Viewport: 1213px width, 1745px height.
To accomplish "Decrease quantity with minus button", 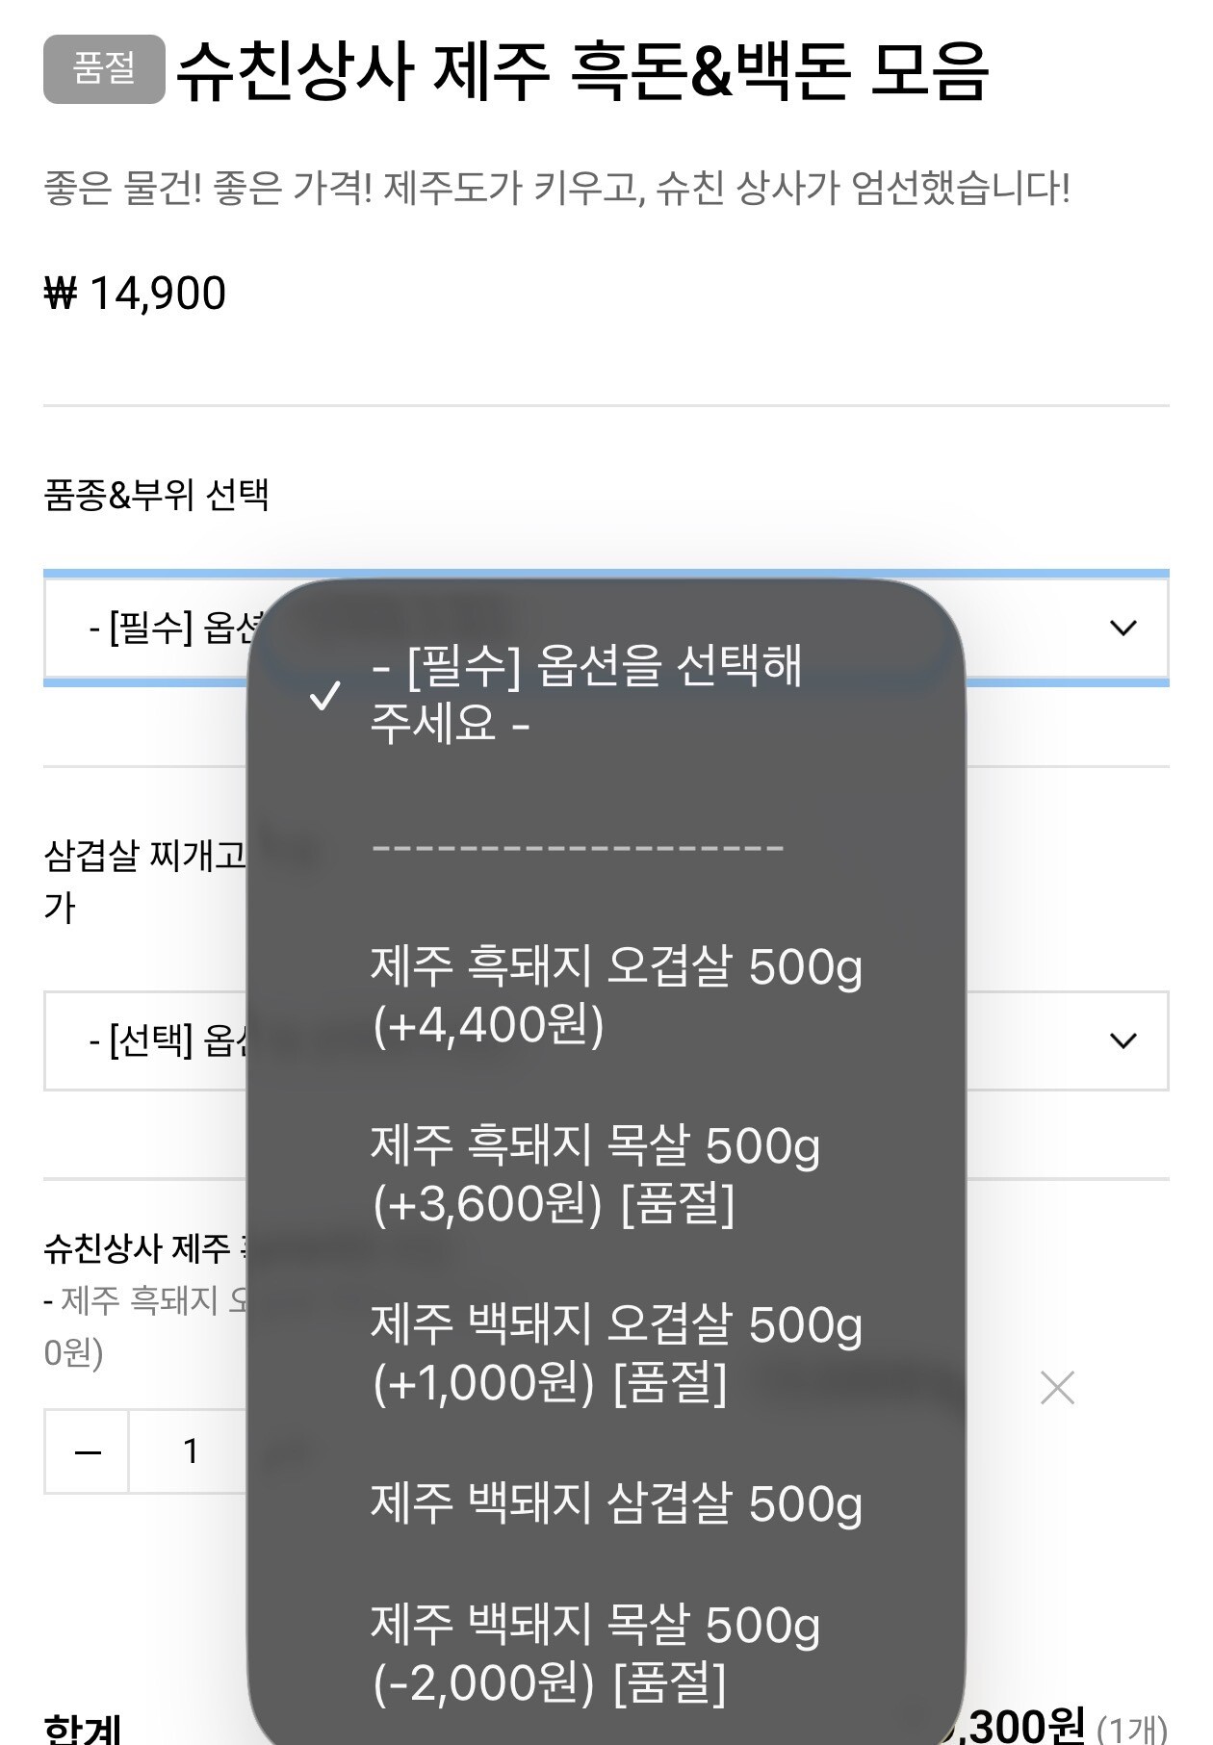I will (87, 1451).
